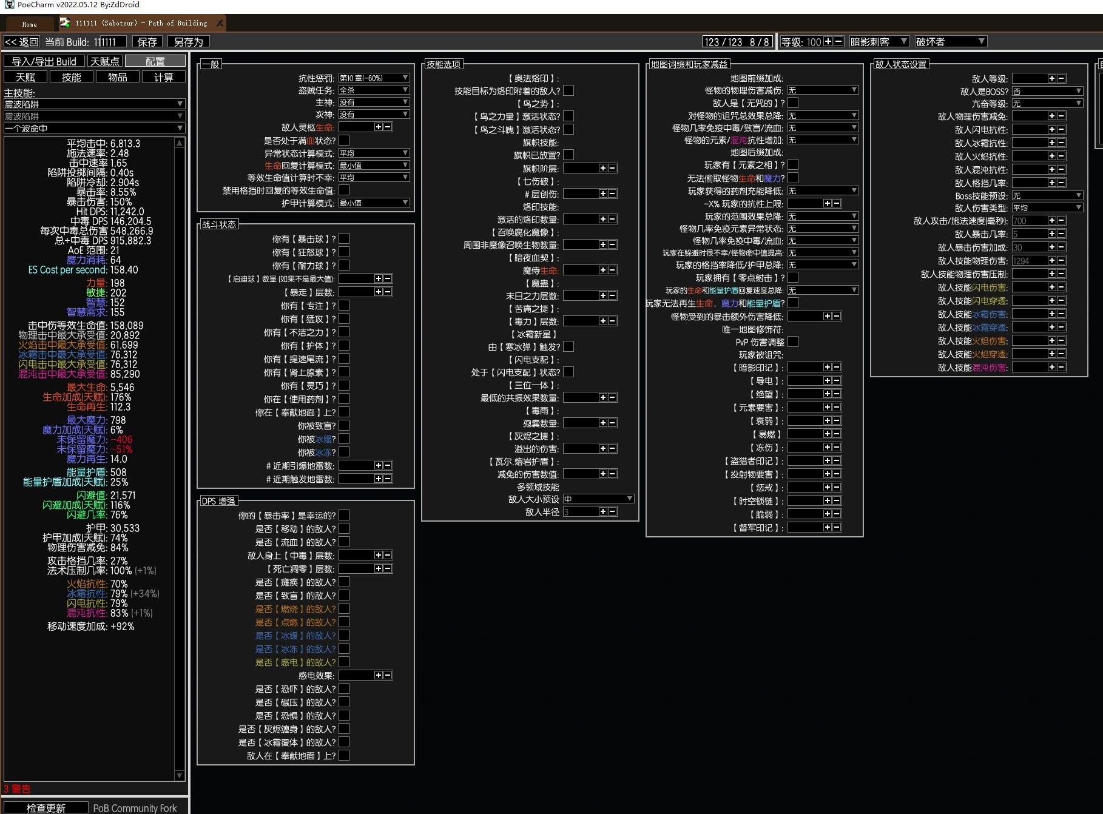Click the 敌人半径 input field
1103x814 pixels.
coord(580,511)
